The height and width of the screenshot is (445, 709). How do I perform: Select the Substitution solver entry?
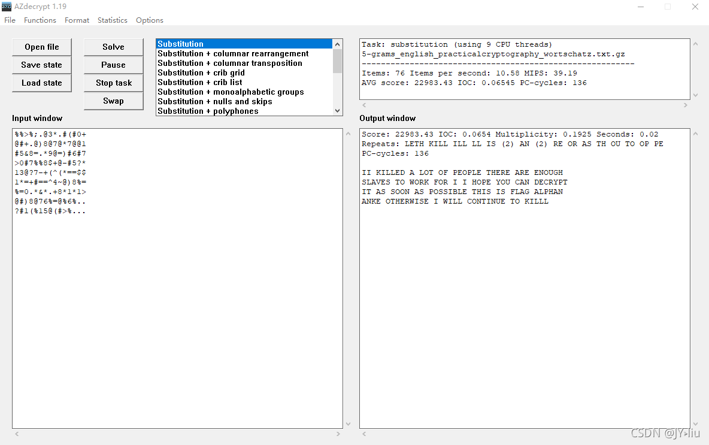[x=244, y=44]
